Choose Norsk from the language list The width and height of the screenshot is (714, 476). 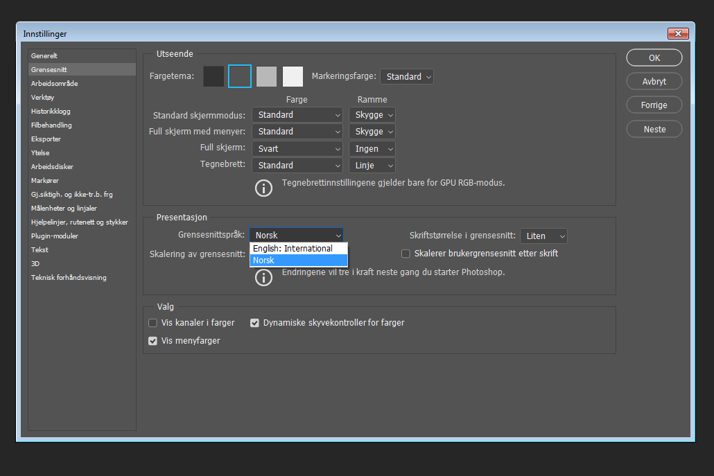299,261
